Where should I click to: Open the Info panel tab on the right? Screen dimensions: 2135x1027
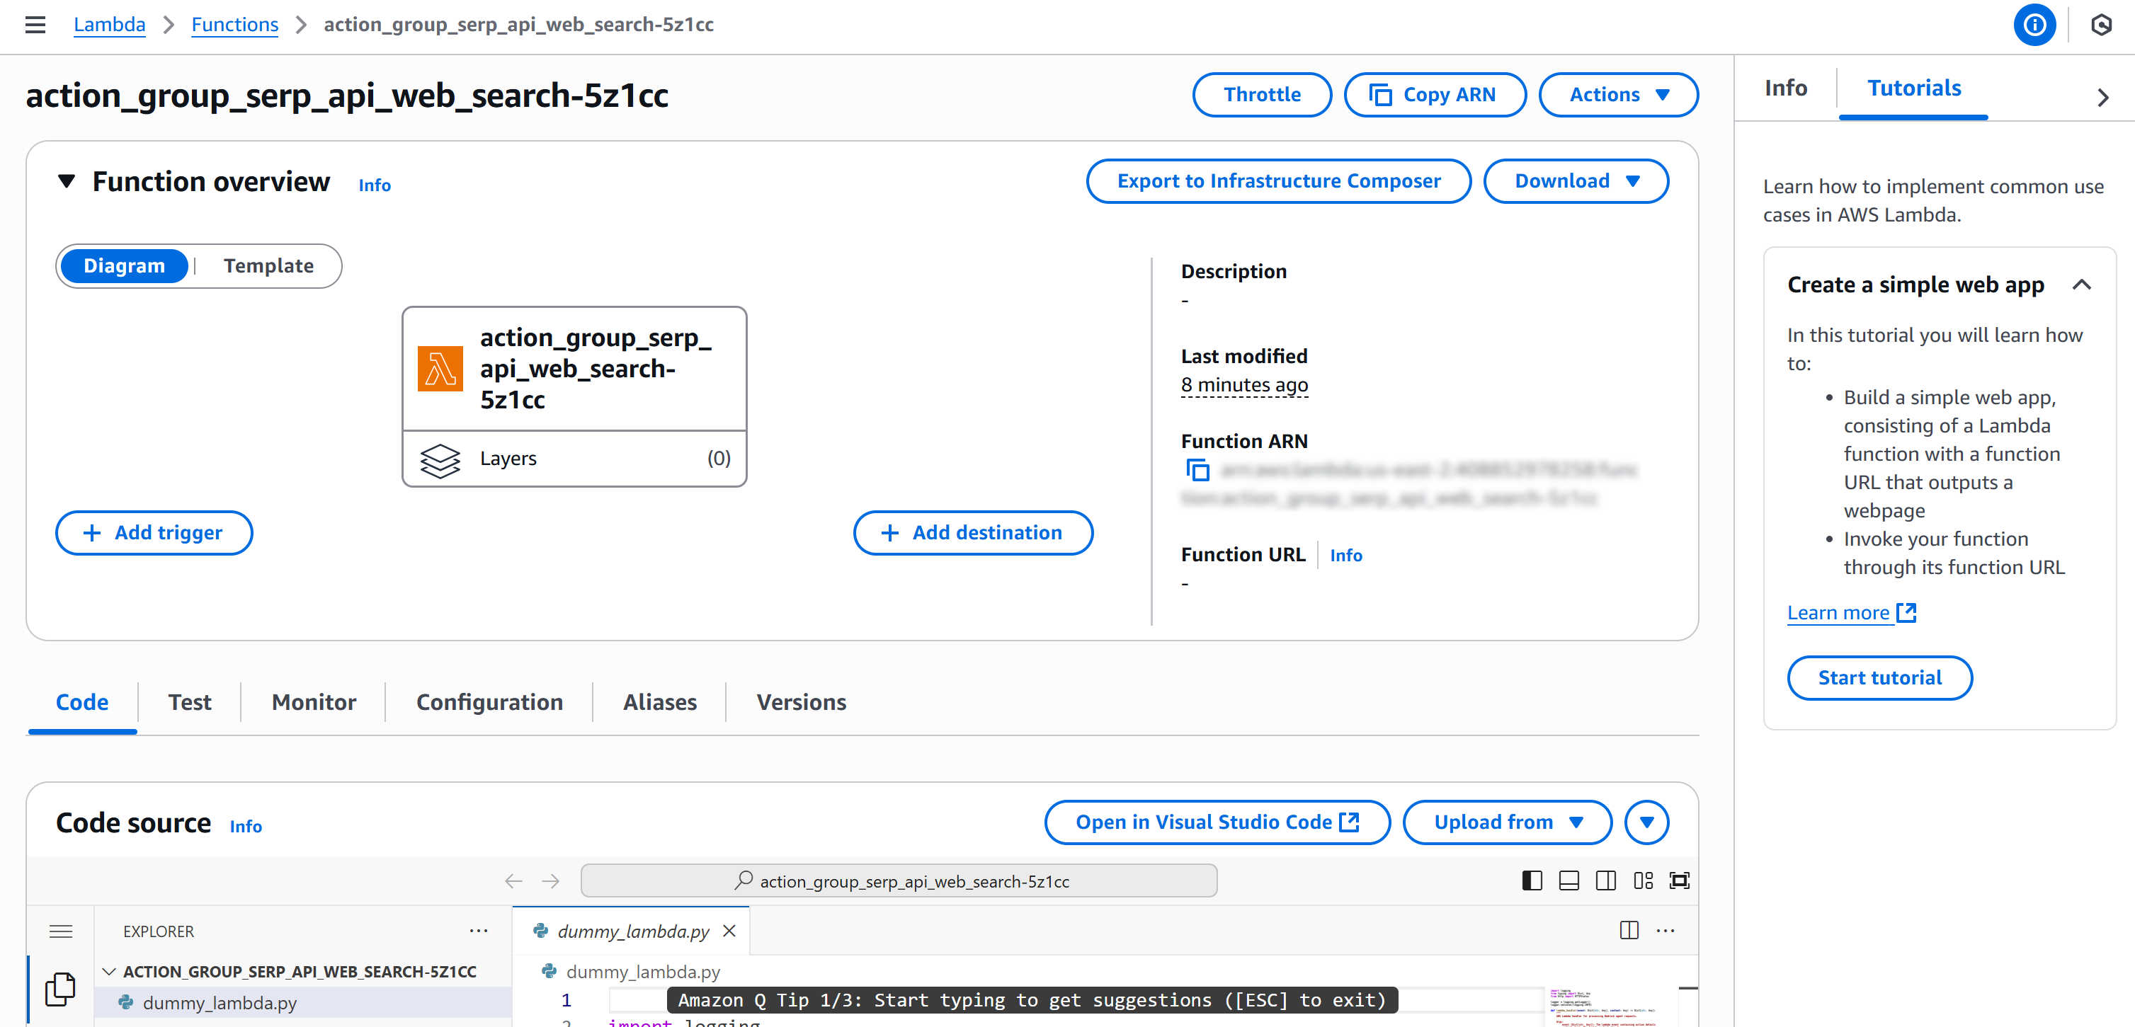(1785, 88)
